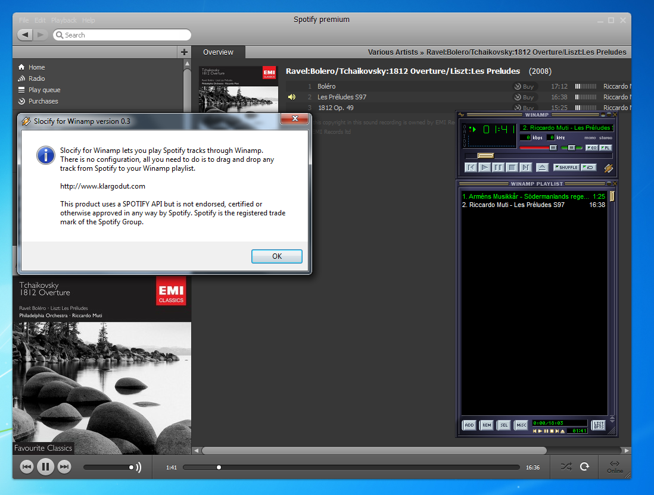Click Winamp's stop button
The width and height of the screenshot is (654, 495).
pos(512,167)
